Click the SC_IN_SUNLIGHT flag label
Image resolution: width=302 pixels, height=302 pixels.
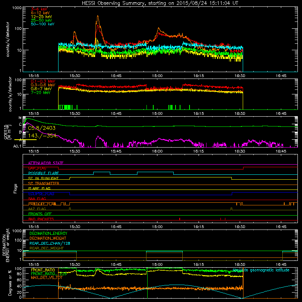(43, 178)
